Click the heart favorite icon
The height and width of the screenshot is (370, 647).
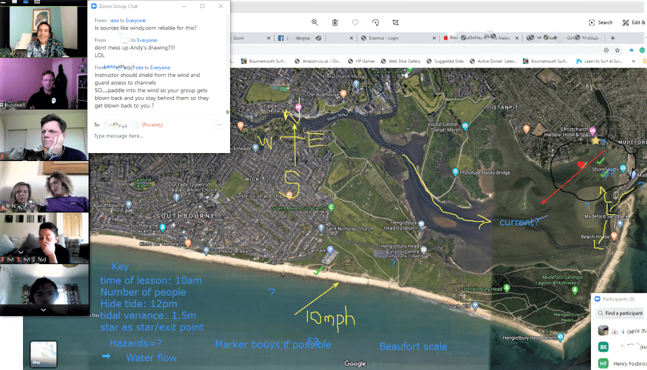(x=355, y=22)
